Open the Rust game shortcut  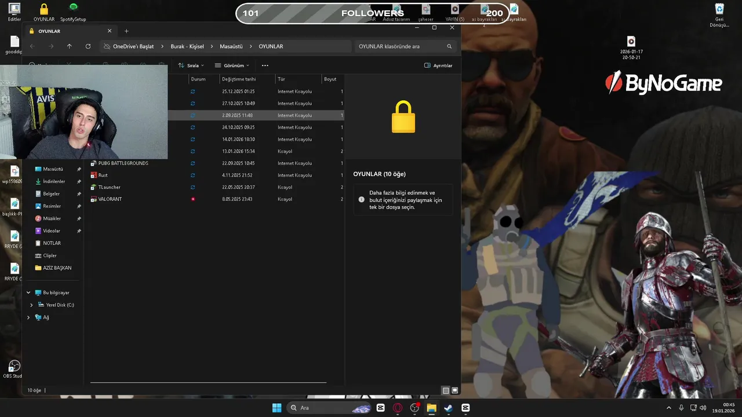point(99,175)
